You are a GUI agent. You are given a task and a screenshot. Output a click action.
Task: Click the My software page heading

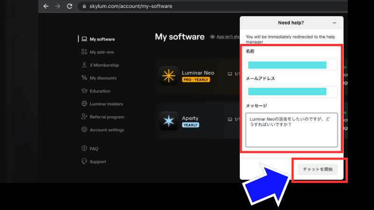(x=180, y=37)
